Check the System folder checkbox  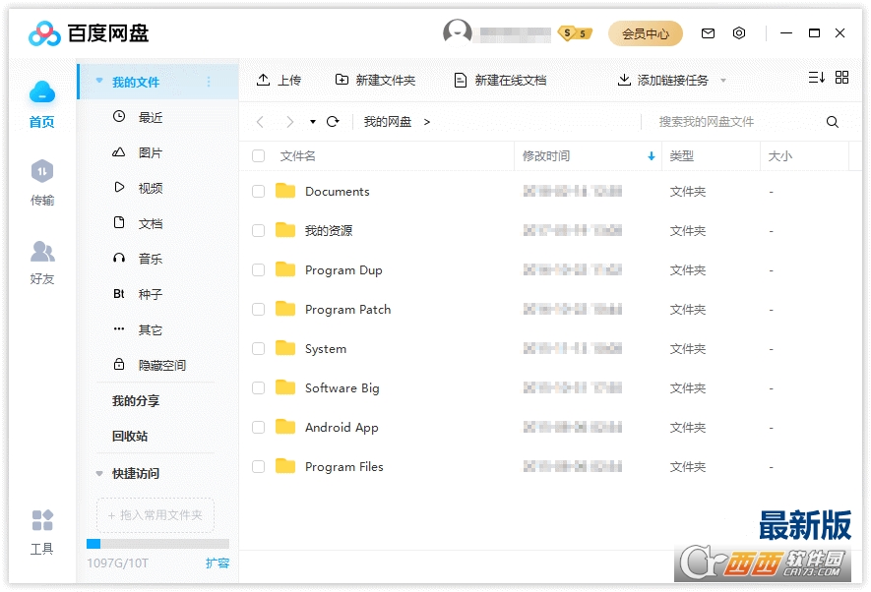pyautogui.click(x=258, y=349)
